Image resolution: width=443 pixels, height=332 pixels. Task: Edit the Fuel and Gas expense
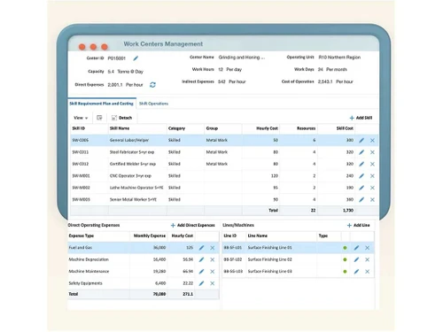pyautogui.click(x=201, y=248)
